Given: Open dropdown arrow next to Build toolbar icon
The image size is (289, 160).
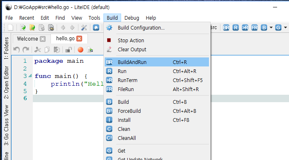Looking at the screenshot, I should pyautogui.click(x=271, y=27).
